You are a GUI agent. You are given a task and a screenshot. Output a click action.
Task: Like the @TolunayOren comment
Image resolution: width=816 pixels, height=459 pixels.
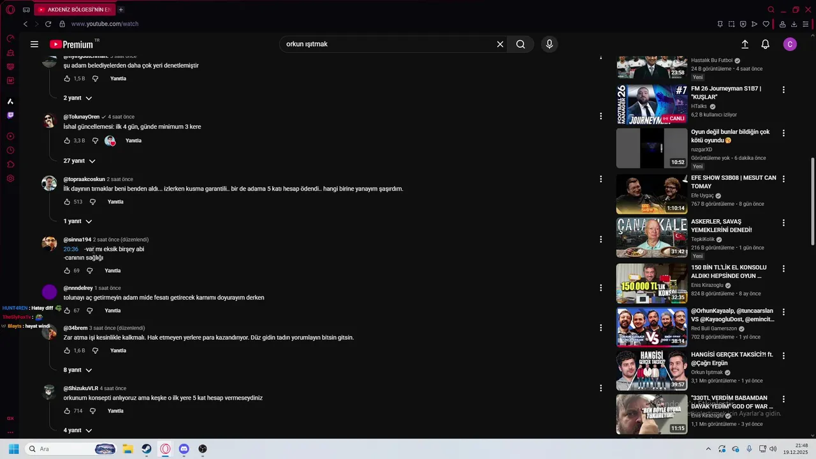click(x=67, y=141)
